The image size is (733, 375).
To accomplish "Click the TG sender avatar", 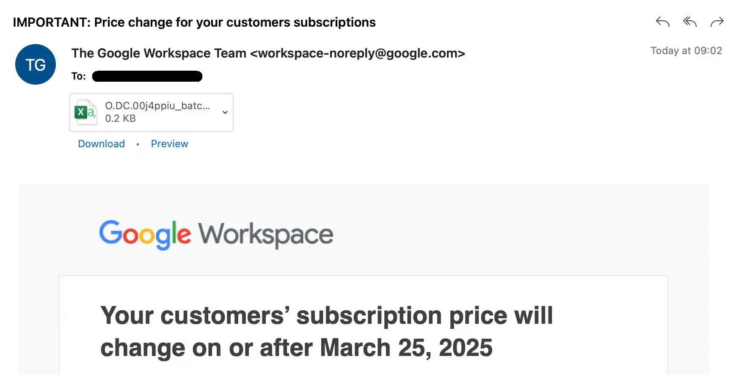I will point(36,64).
